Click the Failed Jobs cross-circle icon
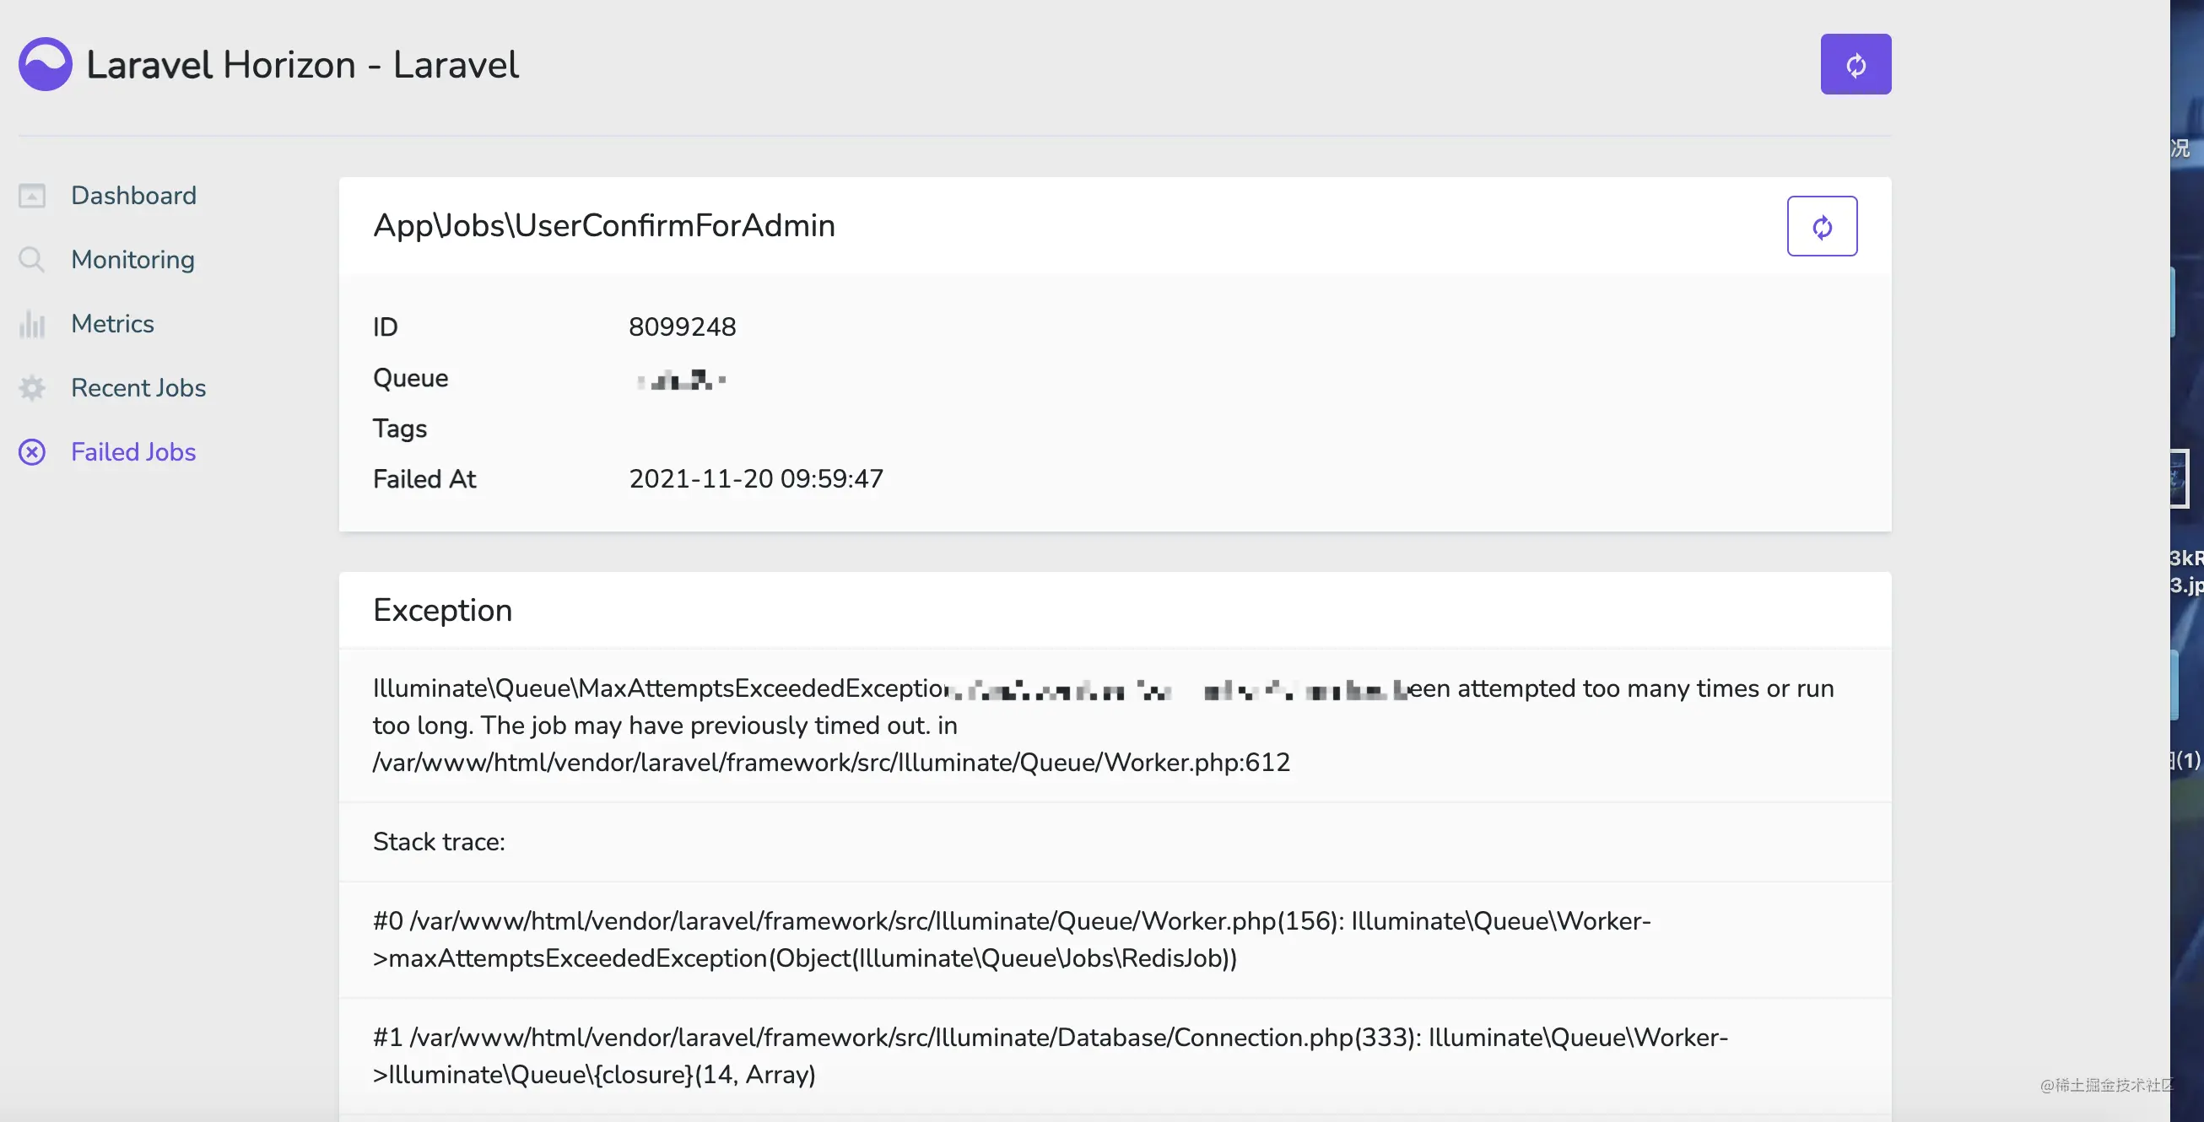 [32, 452]
